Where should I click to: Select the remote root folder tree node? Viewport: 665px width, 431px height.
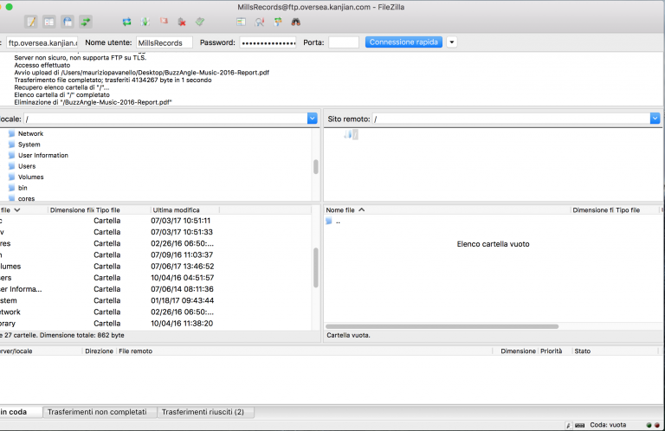click(x=352, y=134)
